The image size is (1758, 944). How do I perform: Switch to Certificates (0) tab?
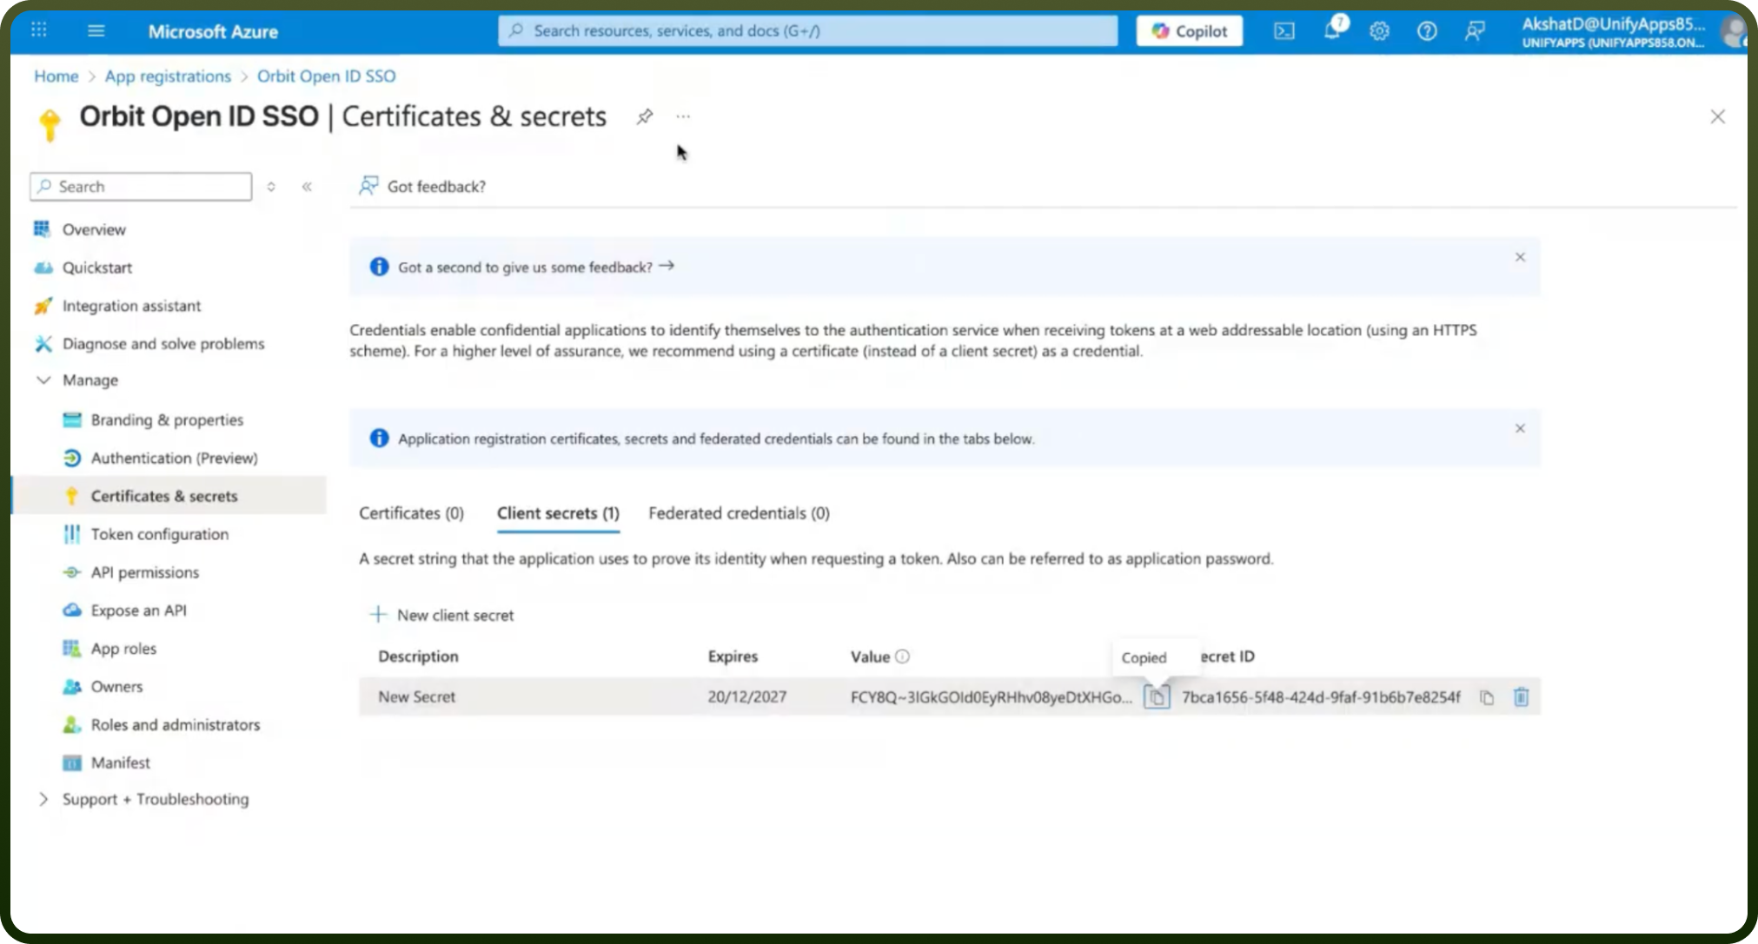411,513
